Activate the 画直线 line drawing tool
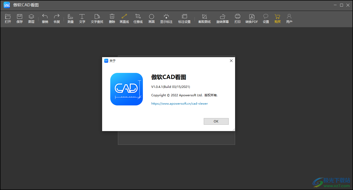This screenshot has height=190, width=353. [x=124, y=18]
